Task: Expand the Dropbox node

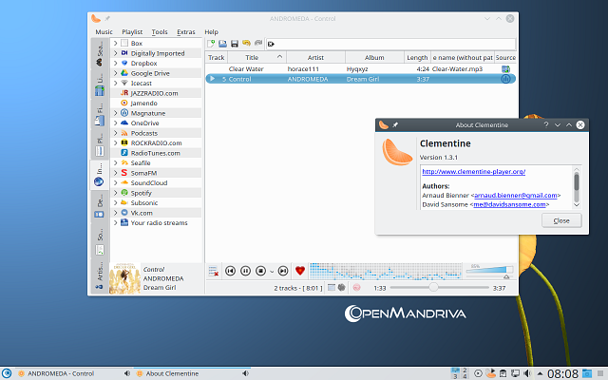Action: [115, 64]
